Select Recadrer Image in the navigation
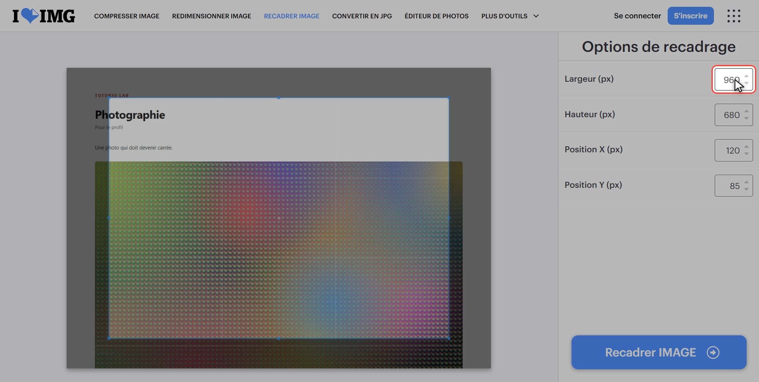Image resolution: width=759 pixels, height=382 pixels. [x=292, y=16]
